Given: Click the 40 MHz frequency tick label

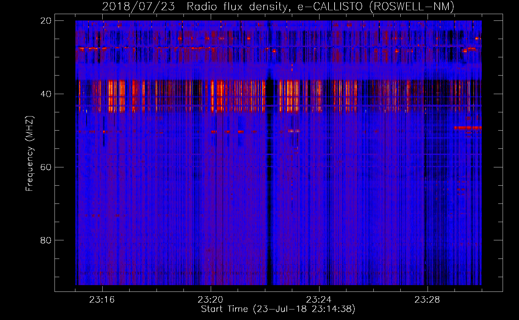Looking at the screenshot, I should pos(46,94).
